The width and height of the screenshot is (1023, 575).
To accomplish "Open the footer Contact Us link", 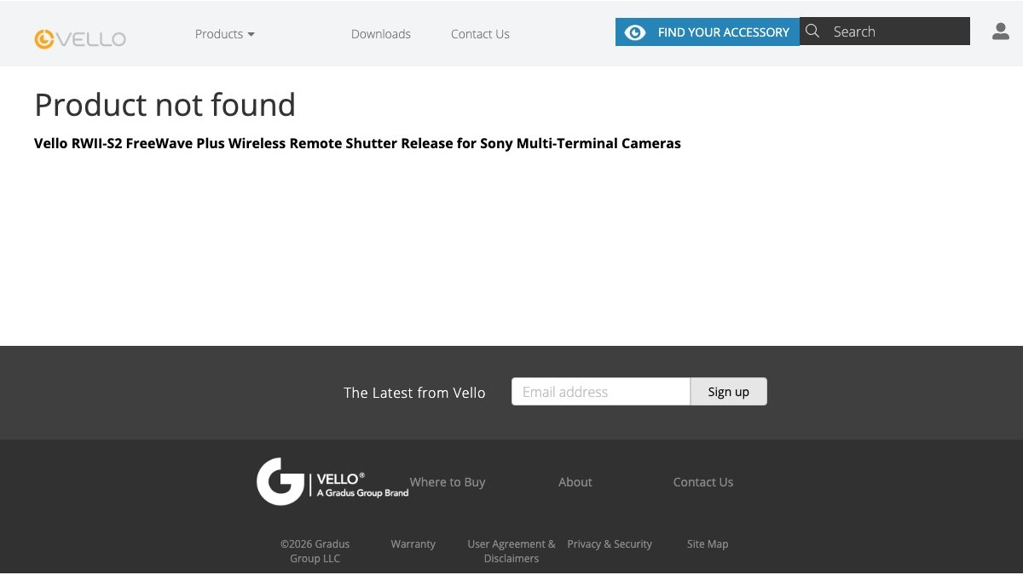I will pyautogui.click(x=703, y=482).
